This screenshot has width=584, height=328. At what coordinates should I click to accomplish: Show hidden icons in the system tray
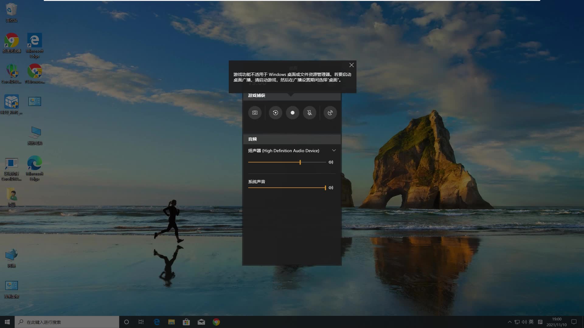pyautogui.click(x=509, y=322)
